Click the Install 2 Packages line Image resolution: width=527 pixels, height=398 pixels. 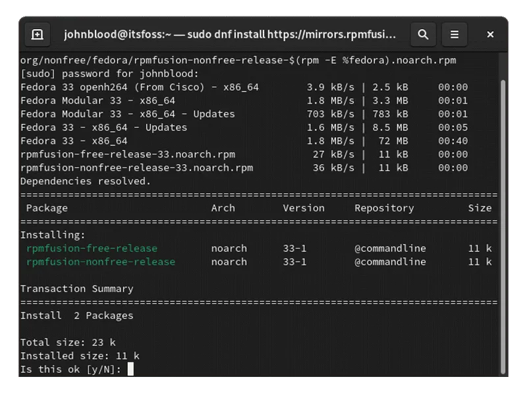point(76,315)
